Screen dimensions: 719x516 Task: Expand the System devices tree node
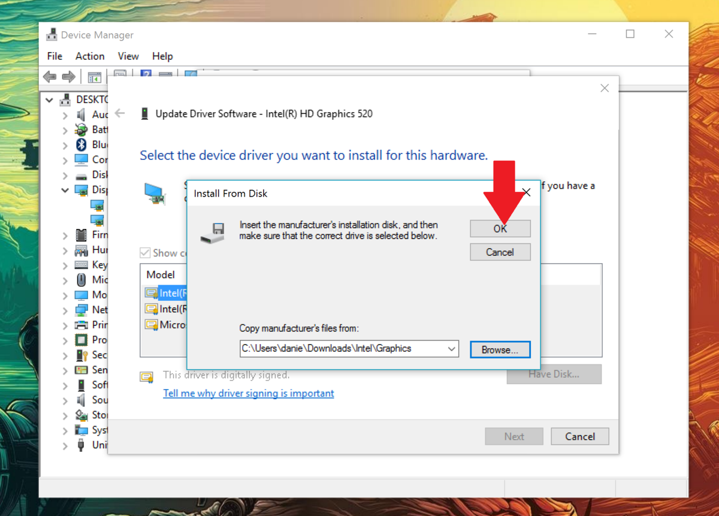[65, 430]
